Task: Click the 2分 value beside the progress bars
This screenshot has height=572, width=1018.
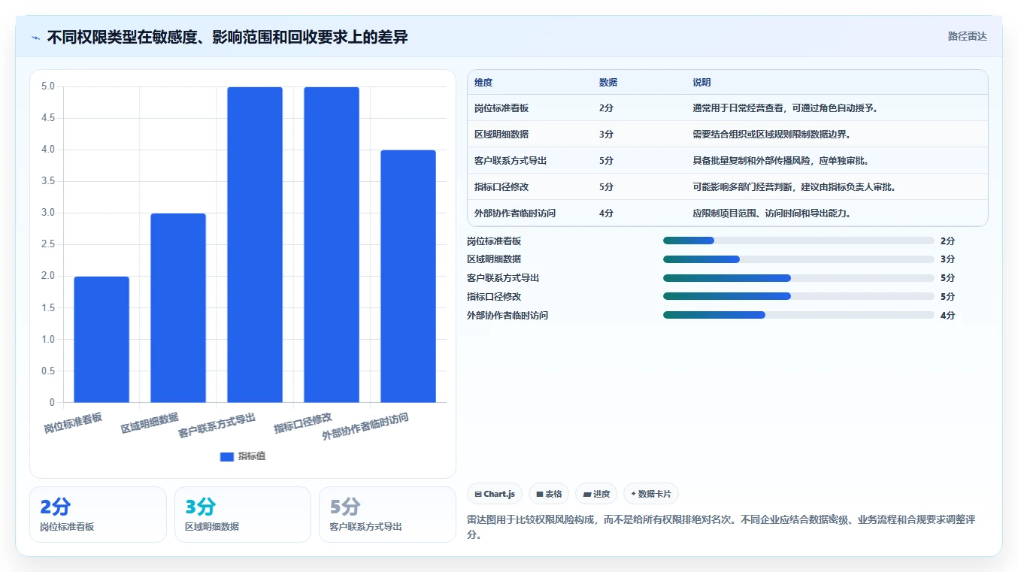Action: pyautogui.click(x=947, y=241)
